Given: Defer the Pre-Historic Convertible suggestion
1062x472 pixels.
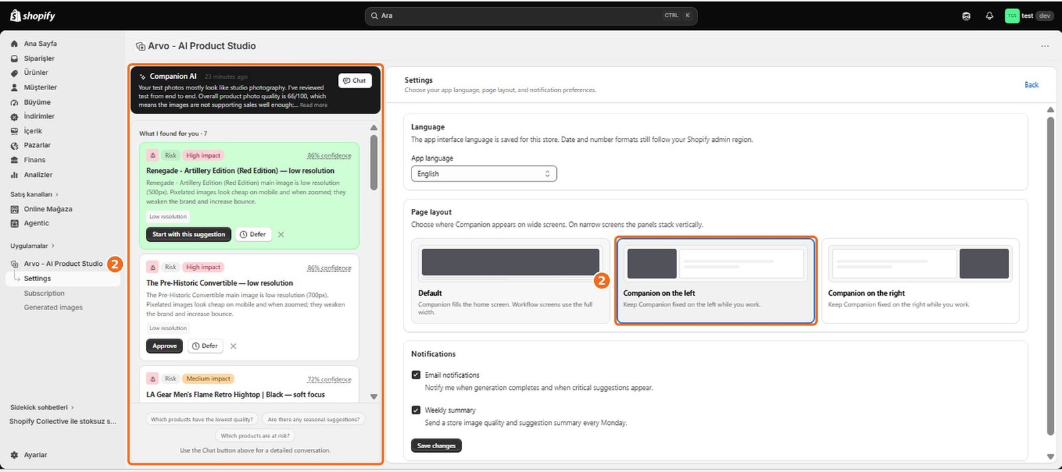Looking at the screenshot, I should click(x=205, y=346).
